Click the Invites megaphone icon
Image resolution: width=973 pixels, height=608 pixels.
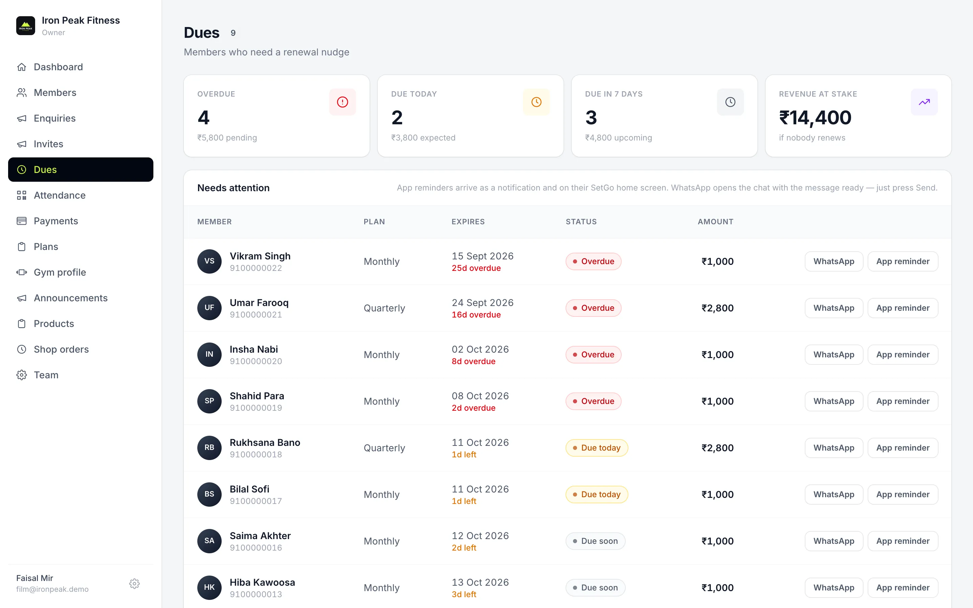pos(22,144)
